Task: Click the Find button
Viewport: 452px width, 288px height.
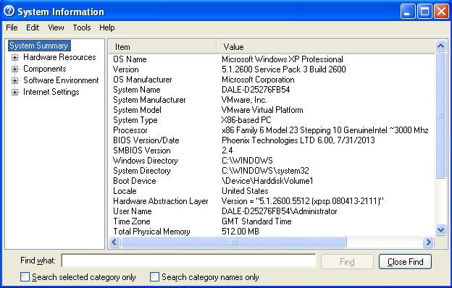Action: tap(347, 261)
